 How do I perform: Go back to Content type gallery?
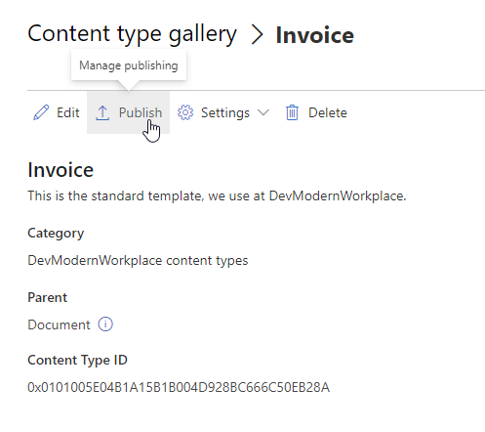(132, 35)
